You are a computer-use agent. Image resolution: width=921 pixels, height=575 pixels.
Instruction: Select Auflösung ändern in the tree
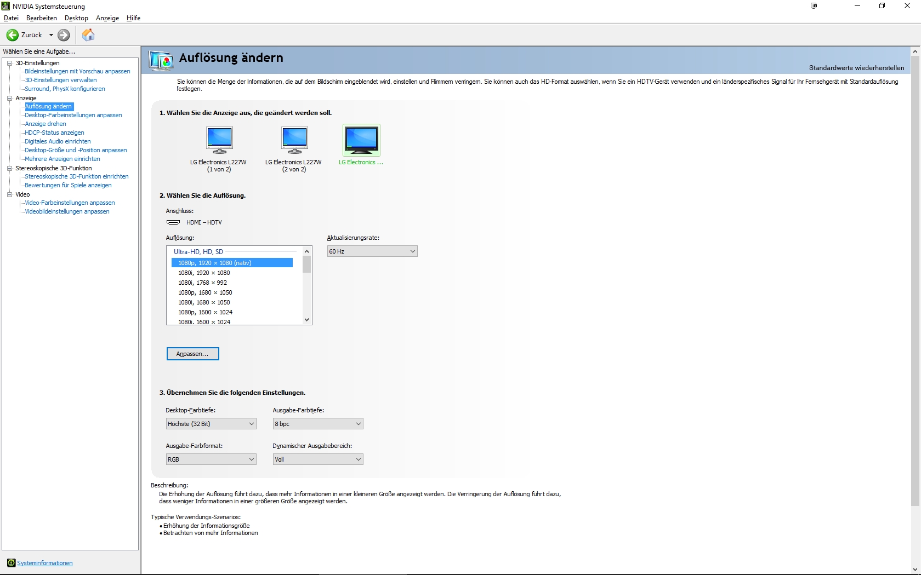[49, 106]
